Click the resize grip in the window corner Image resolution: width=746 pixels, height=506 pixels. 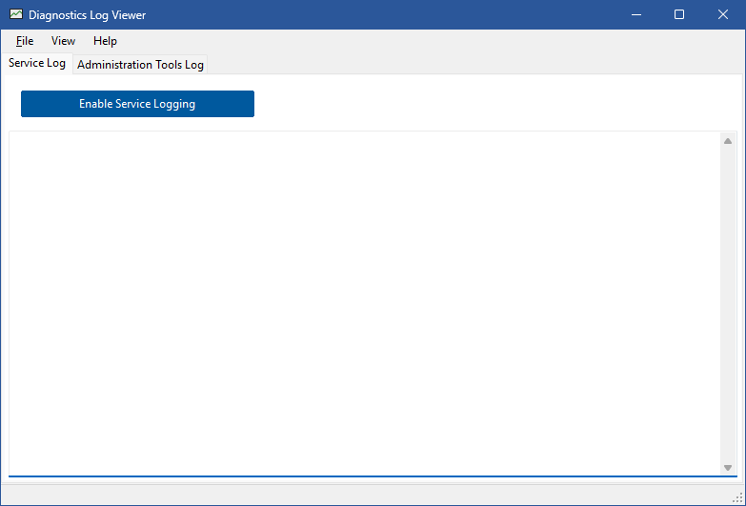tap(737, 497)
